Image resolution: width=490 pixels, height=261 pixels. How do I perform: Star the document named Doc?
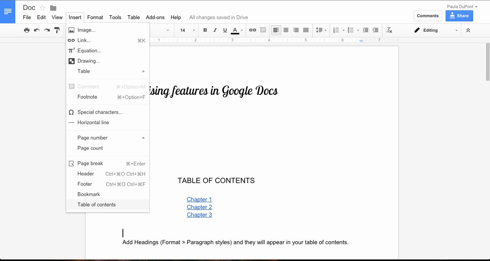click(42, 8)
